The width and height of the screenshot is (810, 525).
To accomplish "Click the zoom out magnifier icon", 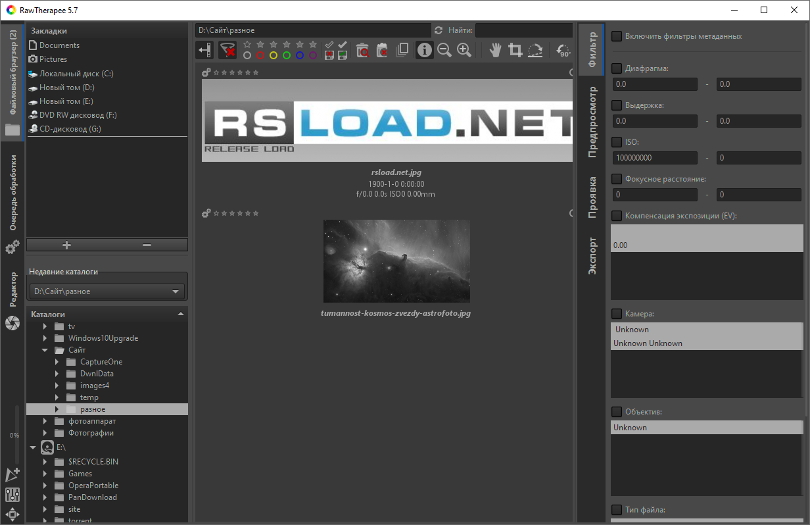I will pos(444,49).
